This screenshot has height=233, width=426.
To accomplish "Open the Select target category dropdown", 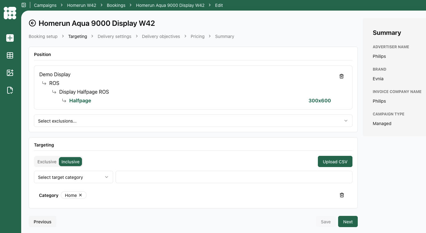I will tap(74, 177).
